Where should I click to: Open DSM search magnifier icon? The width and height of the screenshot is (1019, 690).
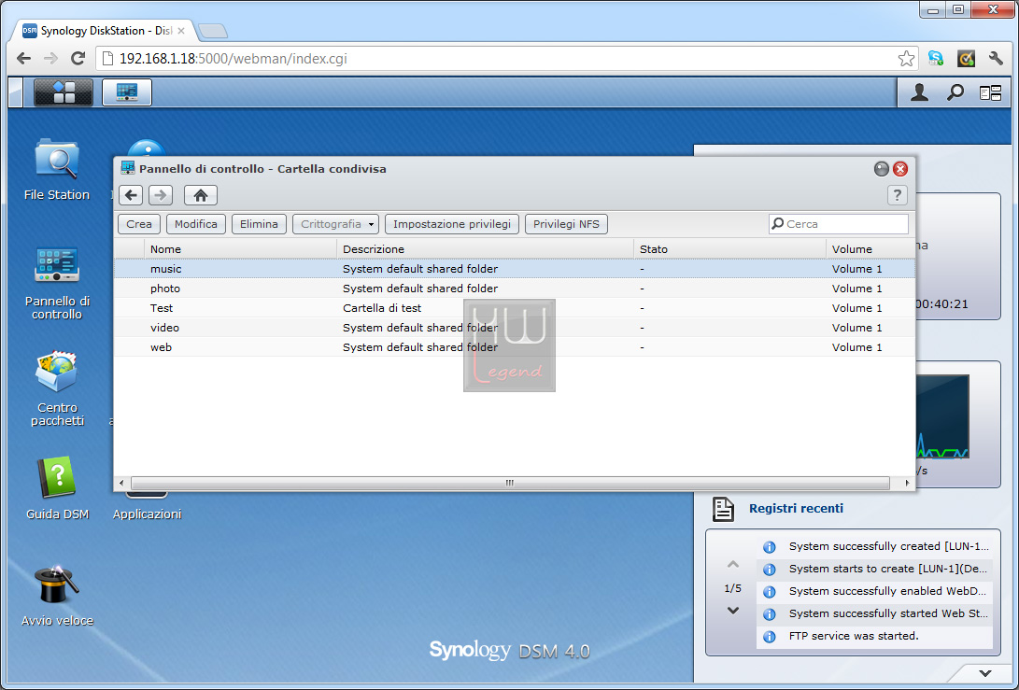[955, 93]
